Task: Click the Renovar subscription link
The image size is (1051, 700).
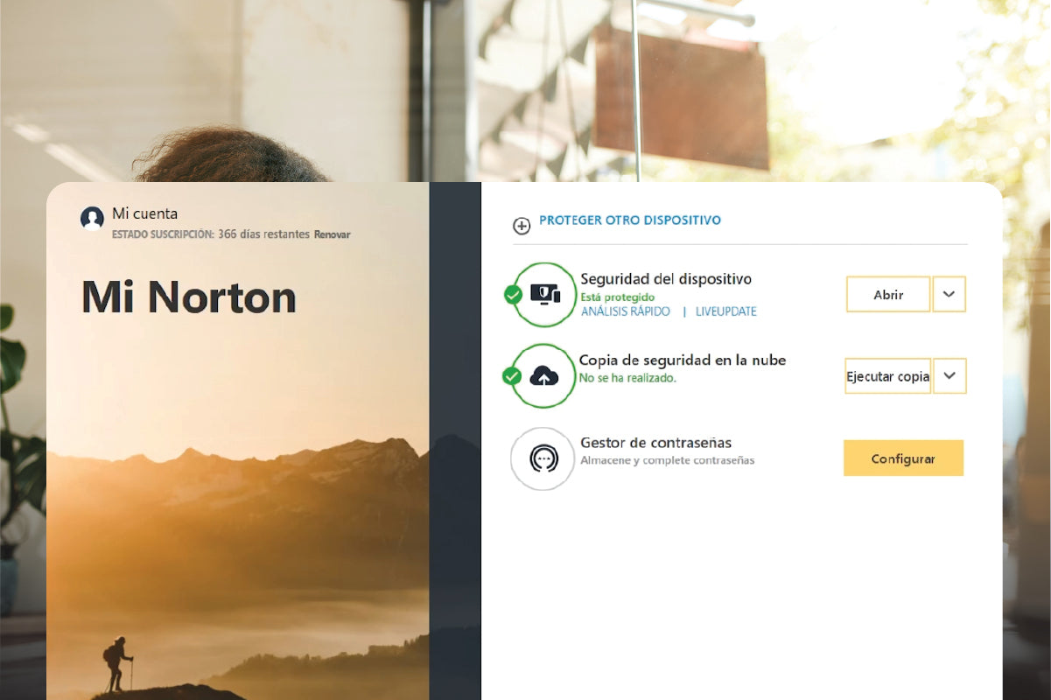Action: pyautogui.click(x=333, y=234)
